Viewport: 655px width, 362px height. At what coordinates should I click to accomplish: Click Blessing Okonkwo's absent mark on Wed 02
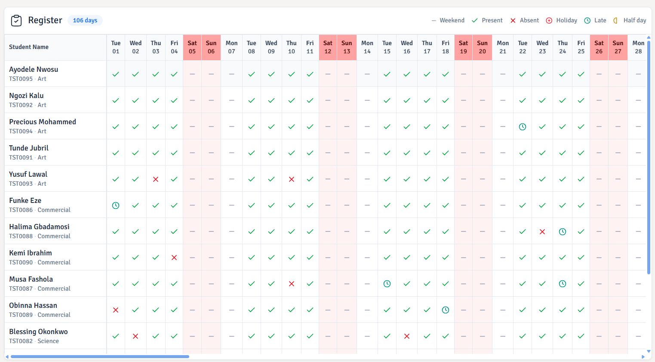(135, 337)
